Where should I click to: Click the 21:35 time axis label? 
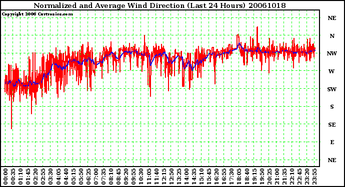tap(284, 177)
